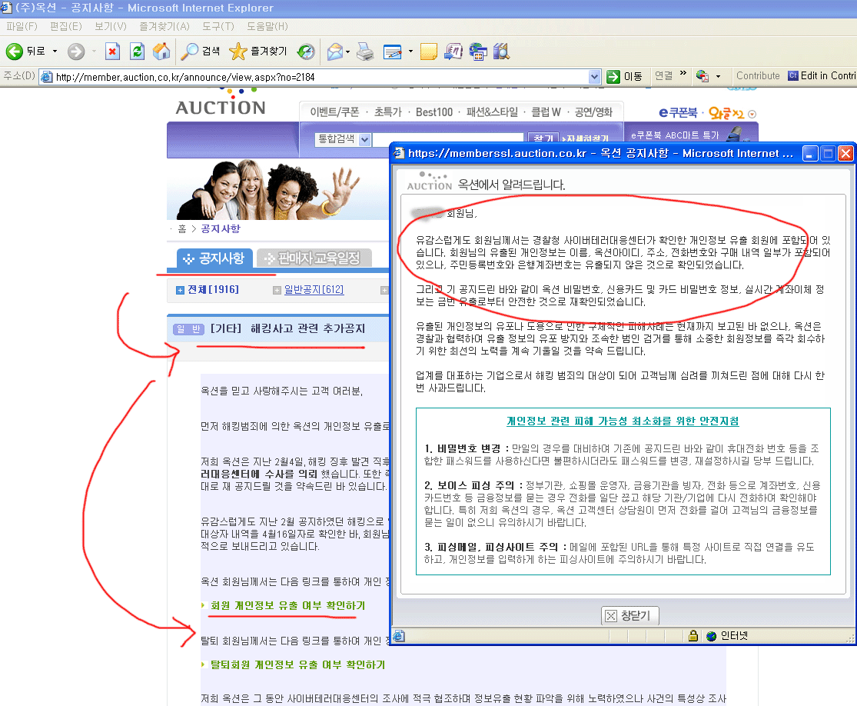Go to the Home page icon

pyautogui.click(x=161, y=52)
